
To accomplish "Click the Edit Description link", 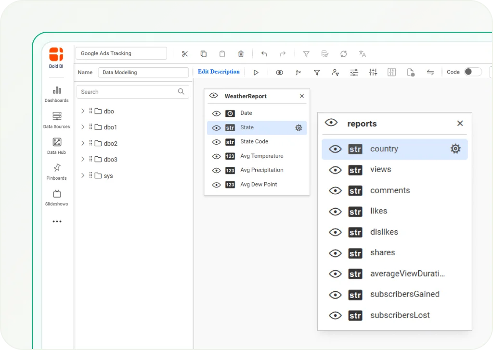I will (x=219, y=72).
